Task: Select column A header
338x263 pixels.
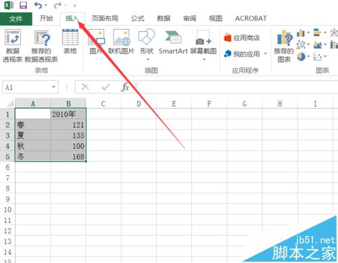Action: 33,103
